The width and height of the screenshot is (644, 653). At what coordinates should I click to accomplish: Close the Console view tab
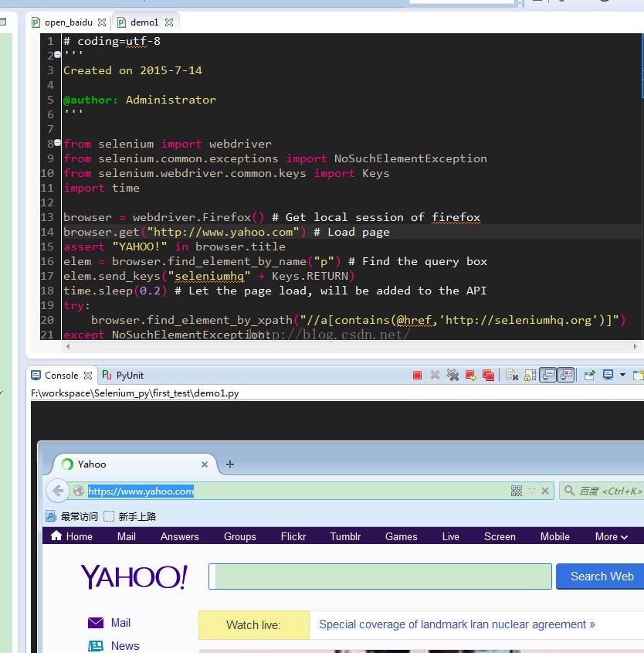[x=88, y=376]
